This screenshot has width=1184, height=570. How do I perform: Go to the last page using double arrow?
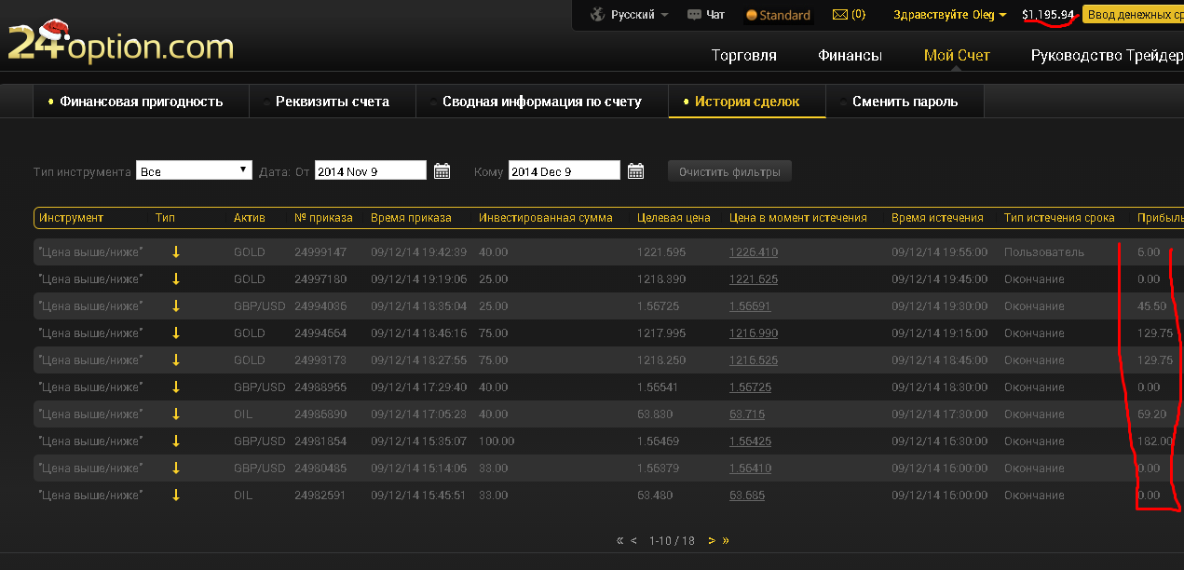[x=726, y=540]
